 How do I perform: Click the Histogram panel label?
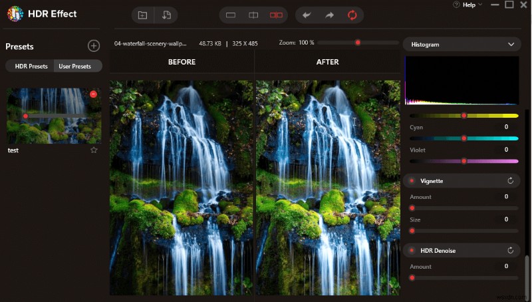pos(425,45)
